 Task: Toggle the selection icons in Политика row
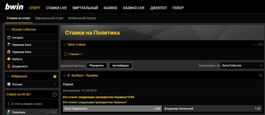49,112
